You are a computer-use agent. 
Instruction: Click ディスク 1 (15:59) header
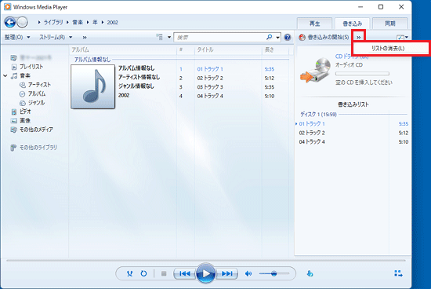coord(318,114)
